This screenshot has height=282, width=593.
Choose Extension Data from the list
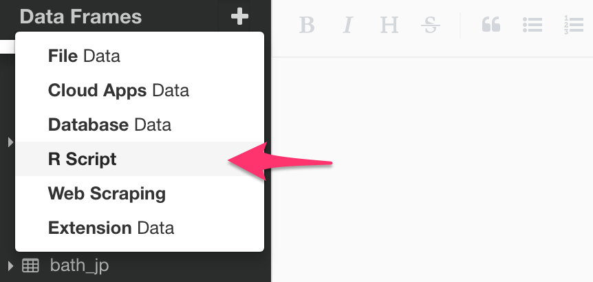coord(111,228)
